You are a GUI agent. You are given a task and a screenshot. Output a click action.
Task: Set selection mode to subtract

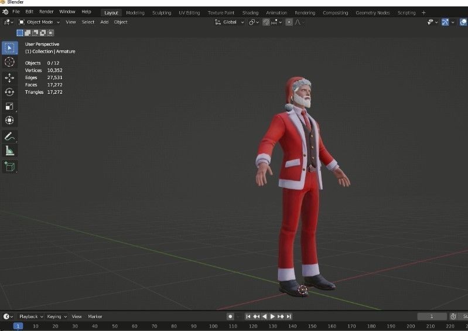(35, 33)
